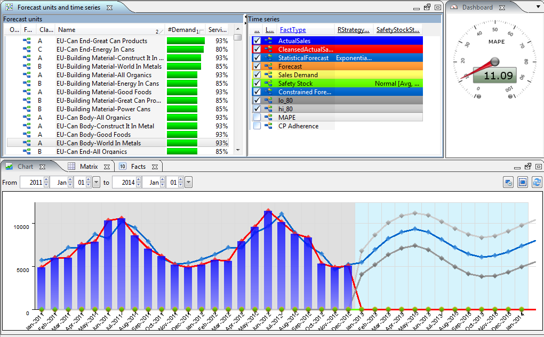Enable the MAPE series checkbox

257,118
